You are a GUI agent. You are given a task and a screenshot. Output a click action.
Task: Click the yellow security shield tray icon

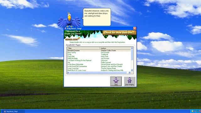click(192, 111)
